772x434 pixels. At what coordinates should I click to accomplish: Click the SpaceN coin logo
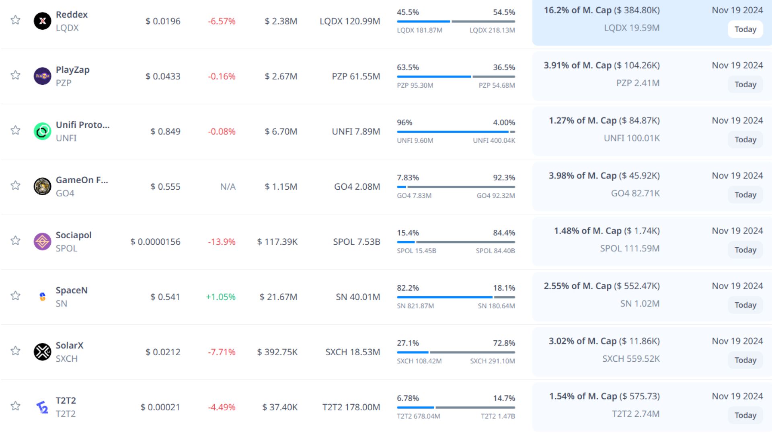[42, 297]
